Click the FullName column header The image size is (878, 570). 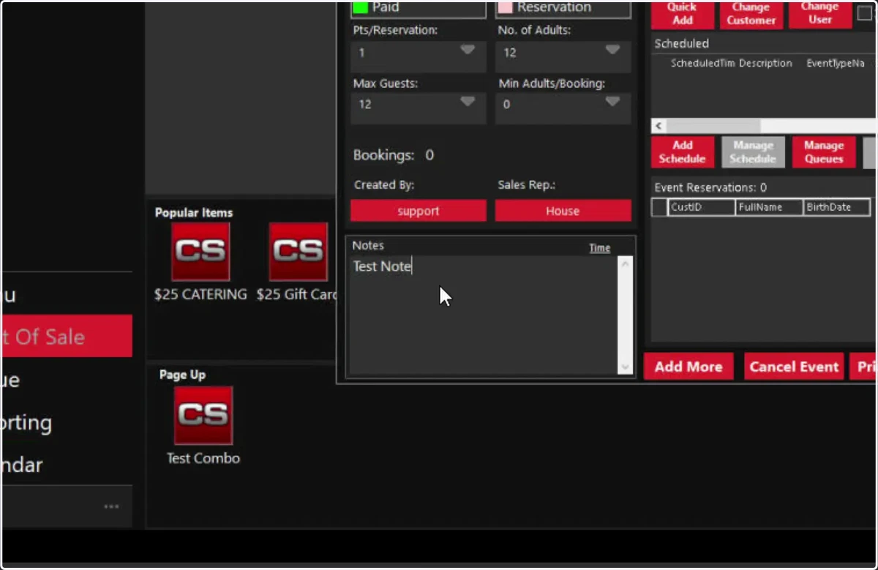point(770,207)
